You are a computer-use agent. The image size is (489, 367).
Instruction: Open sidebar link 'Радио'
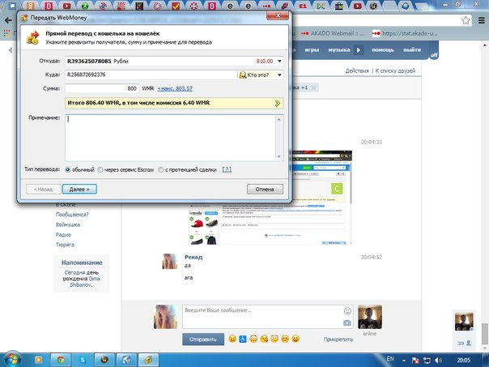(x=63, y=235)
